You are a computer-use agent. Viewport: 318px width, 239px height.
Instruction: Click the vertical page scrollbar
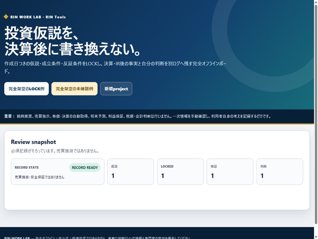tap(316, 114)
